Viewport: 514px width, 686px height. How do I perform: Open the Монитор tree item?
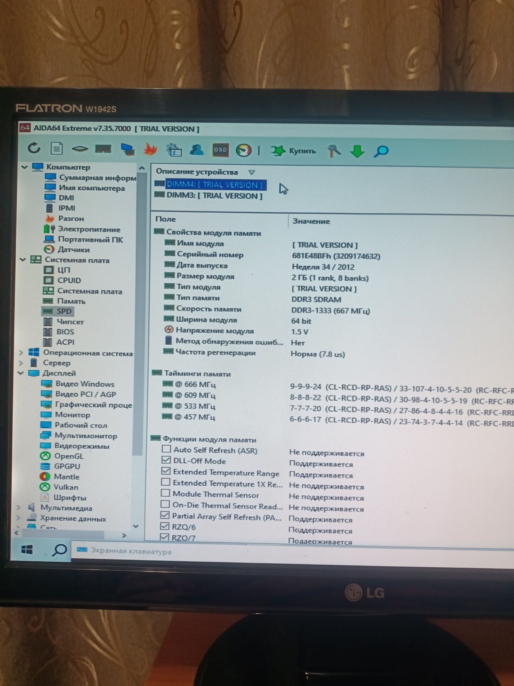[x=65, y=415]
